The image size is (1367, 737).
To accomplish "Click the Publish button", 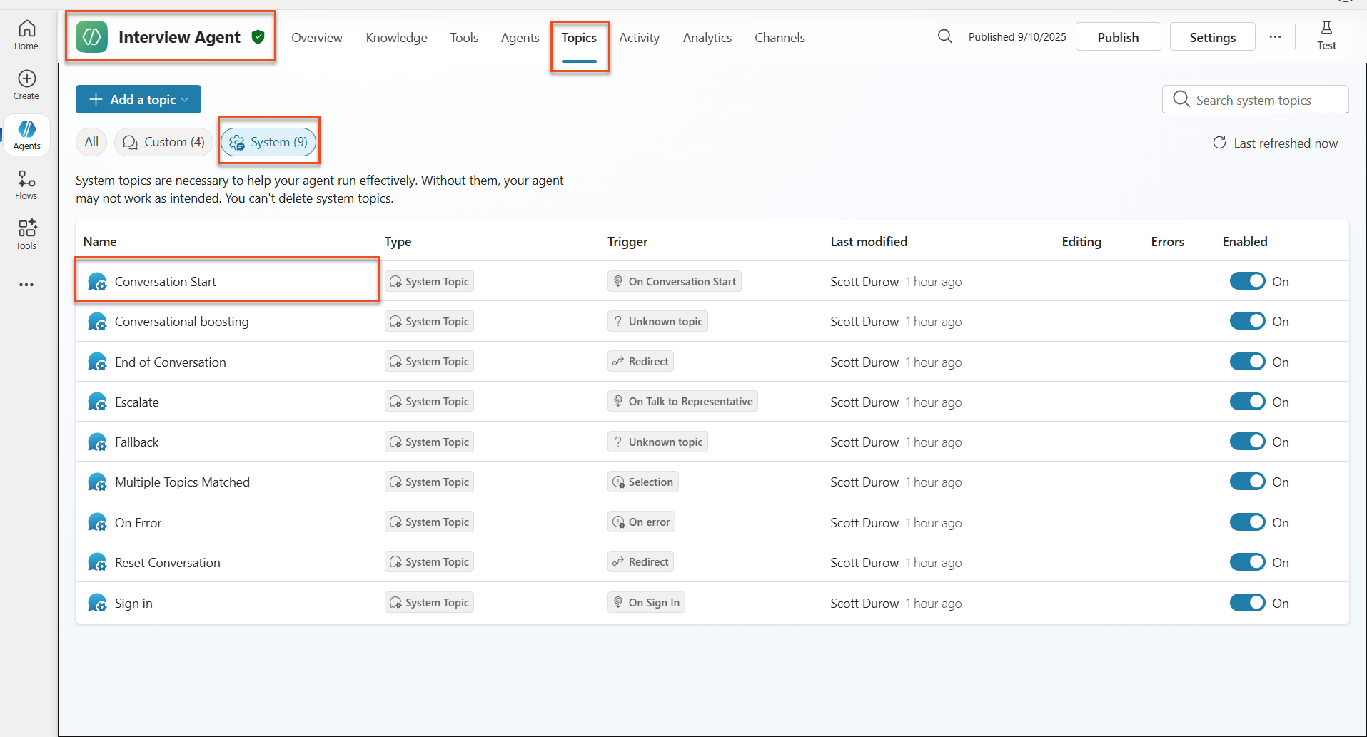I will tap(1118, 37).
